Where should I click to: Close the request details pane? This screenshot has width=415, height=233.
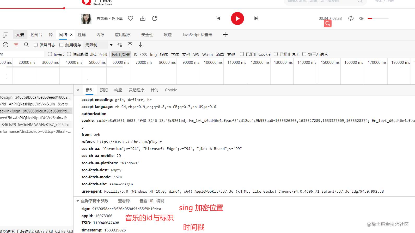point(78,90)
